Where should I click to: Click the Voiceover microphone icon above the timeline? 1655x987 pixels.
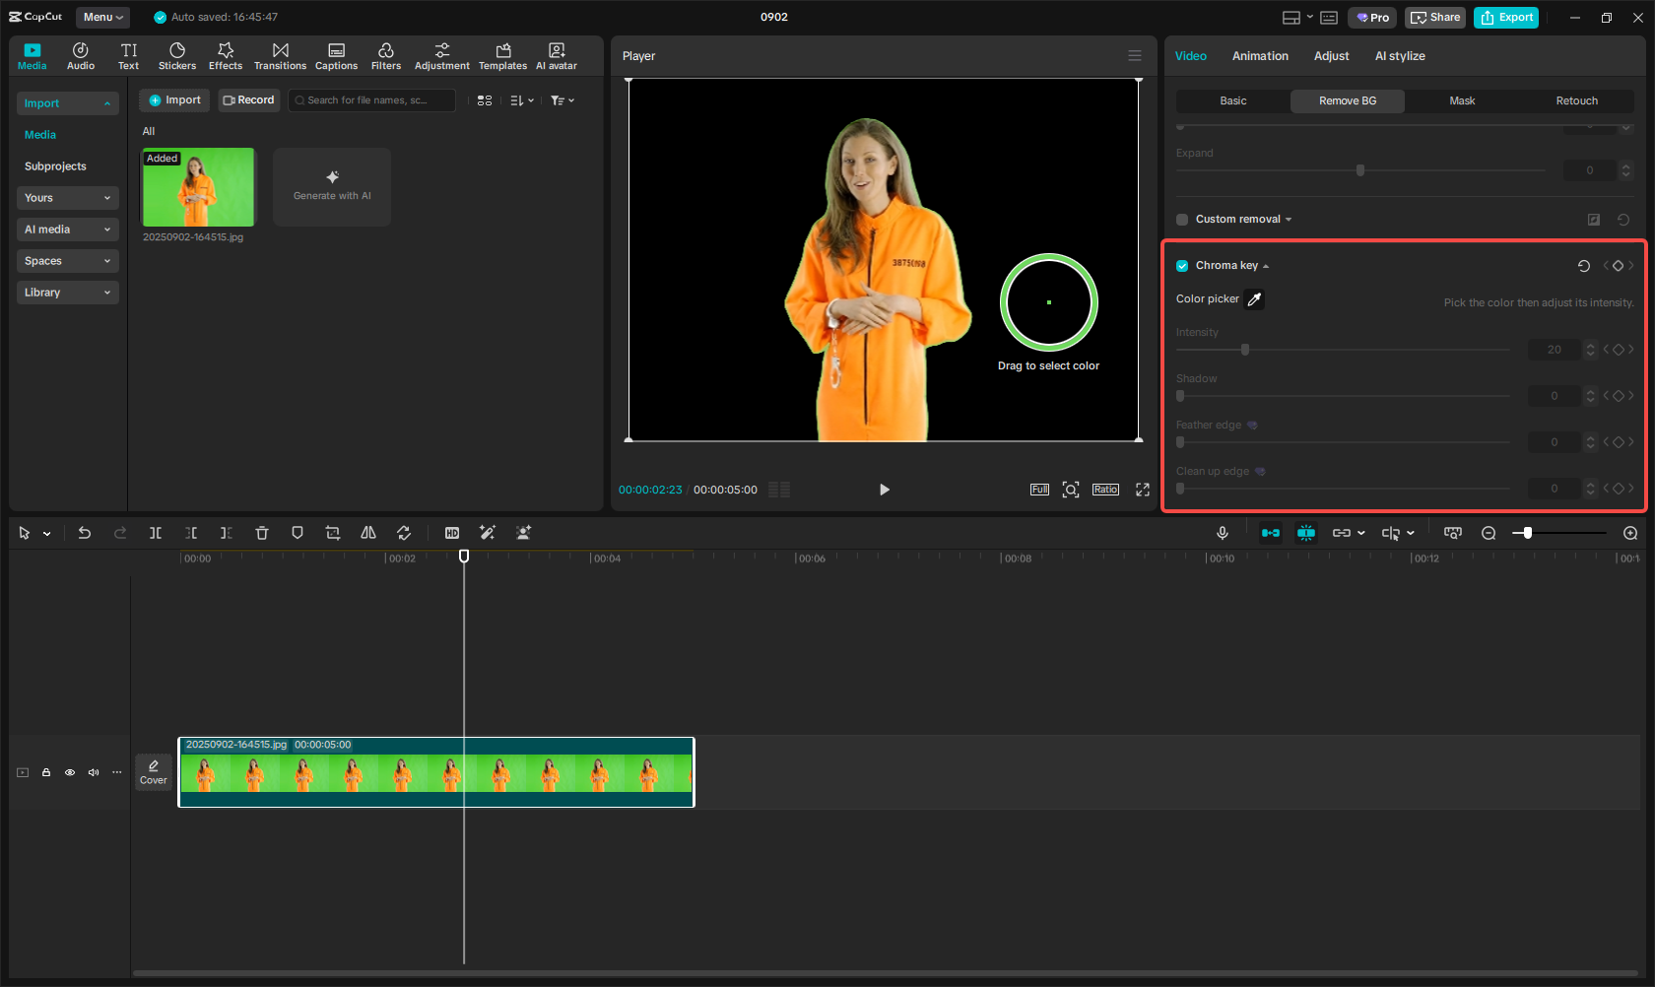click(1222, 533)
